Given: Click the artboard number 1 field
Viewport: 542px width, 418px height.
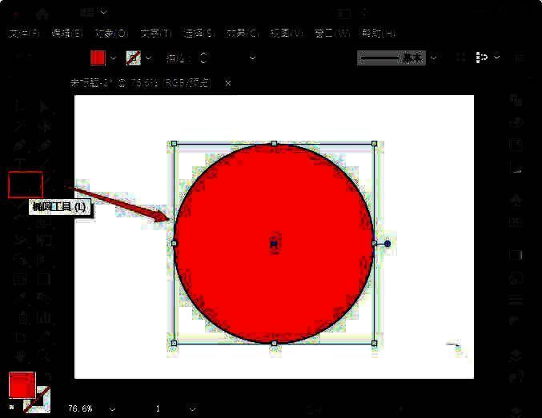Looking at the screenshot, I should pyautogui.click(x=158, y=409).
